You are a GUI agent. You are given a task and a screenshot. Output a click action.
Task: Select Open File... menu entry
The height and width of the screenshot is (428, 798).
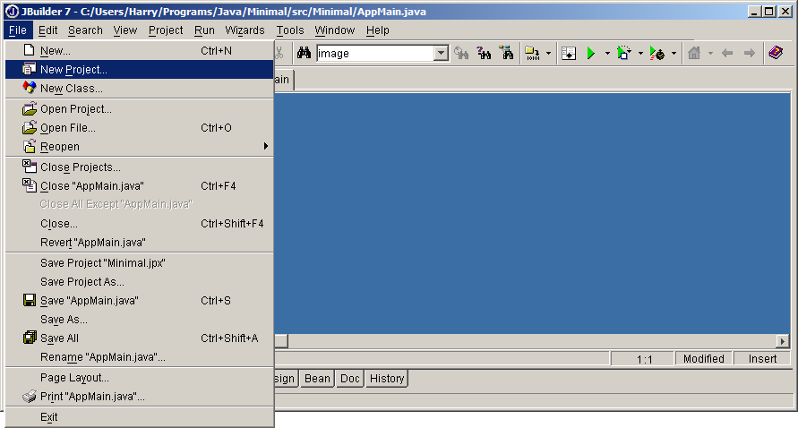[x=140, y=128]
